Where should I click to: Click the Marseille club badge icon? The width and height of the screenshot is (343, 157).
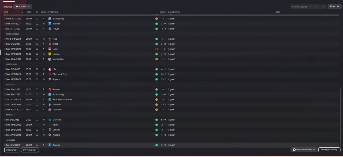point(50,120)
